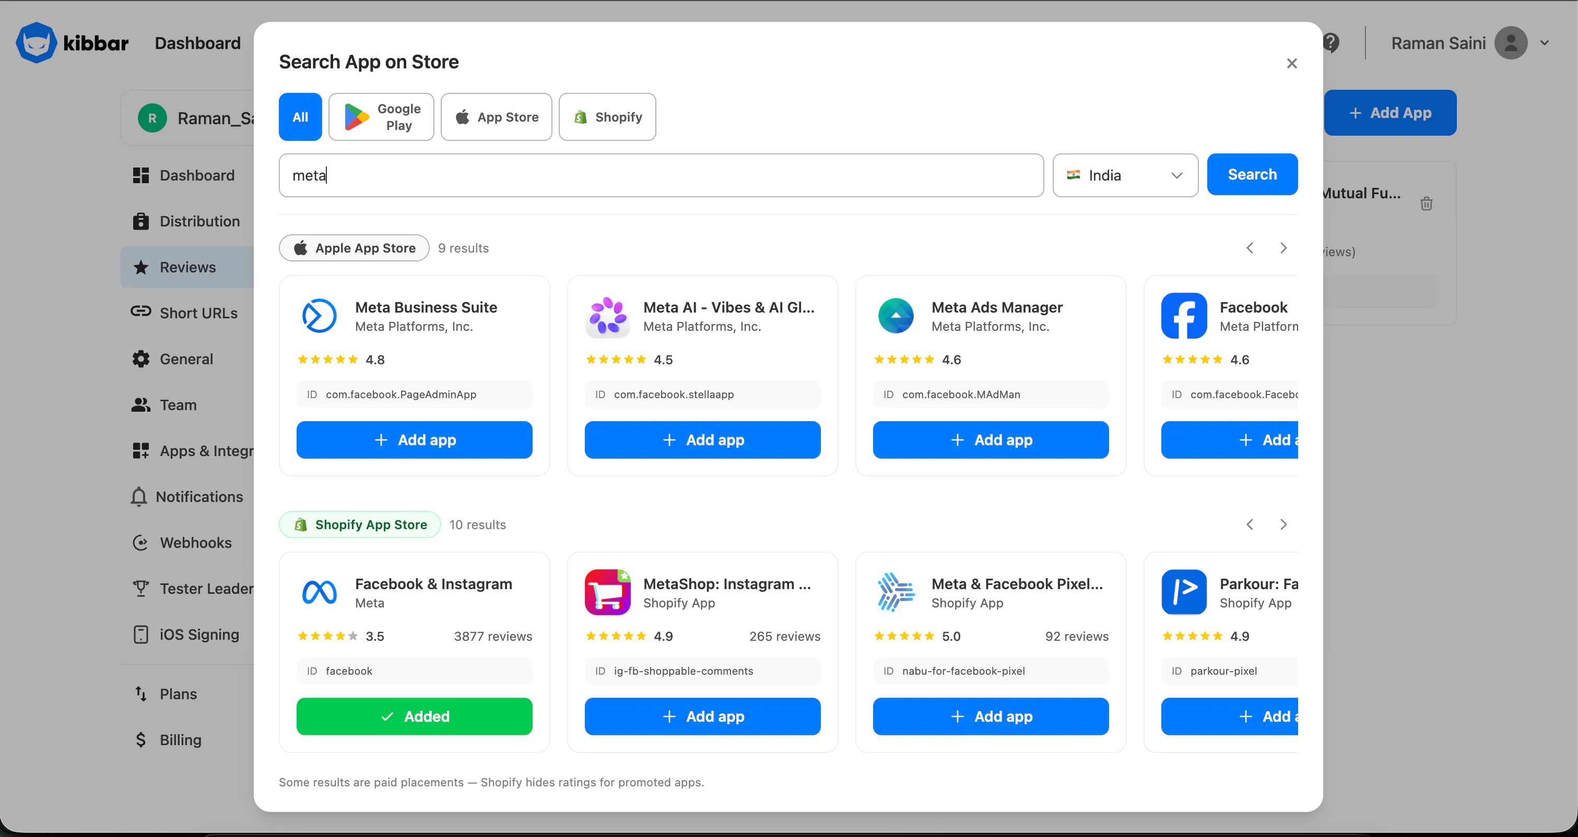Expand the user account menu chevron
Image resolution: width=1578 pixels, height=837 pixels.
1545,43
